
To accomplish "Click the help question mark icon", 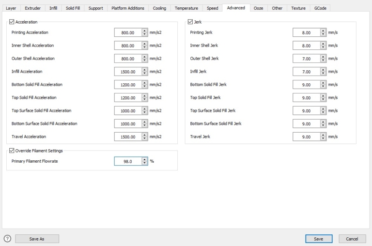I will click(7, 239).
